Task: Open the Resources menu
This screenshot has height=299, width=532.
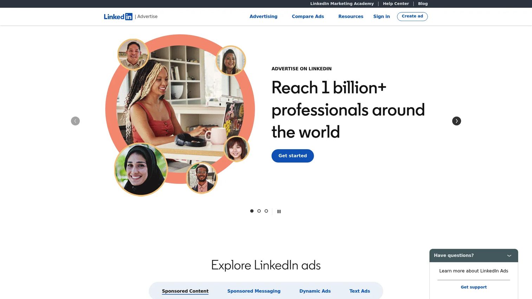Action: [x=351, y=17]
